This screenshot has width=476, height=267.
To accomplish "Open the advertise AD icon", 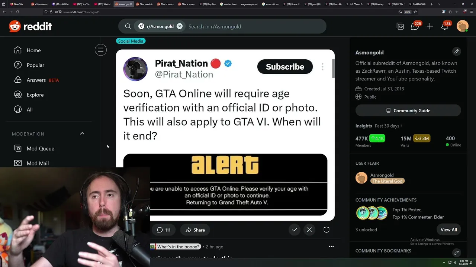I will tap(400, 26).
